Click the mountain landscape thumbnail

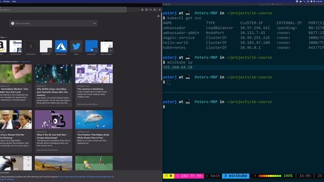[54, 163]
